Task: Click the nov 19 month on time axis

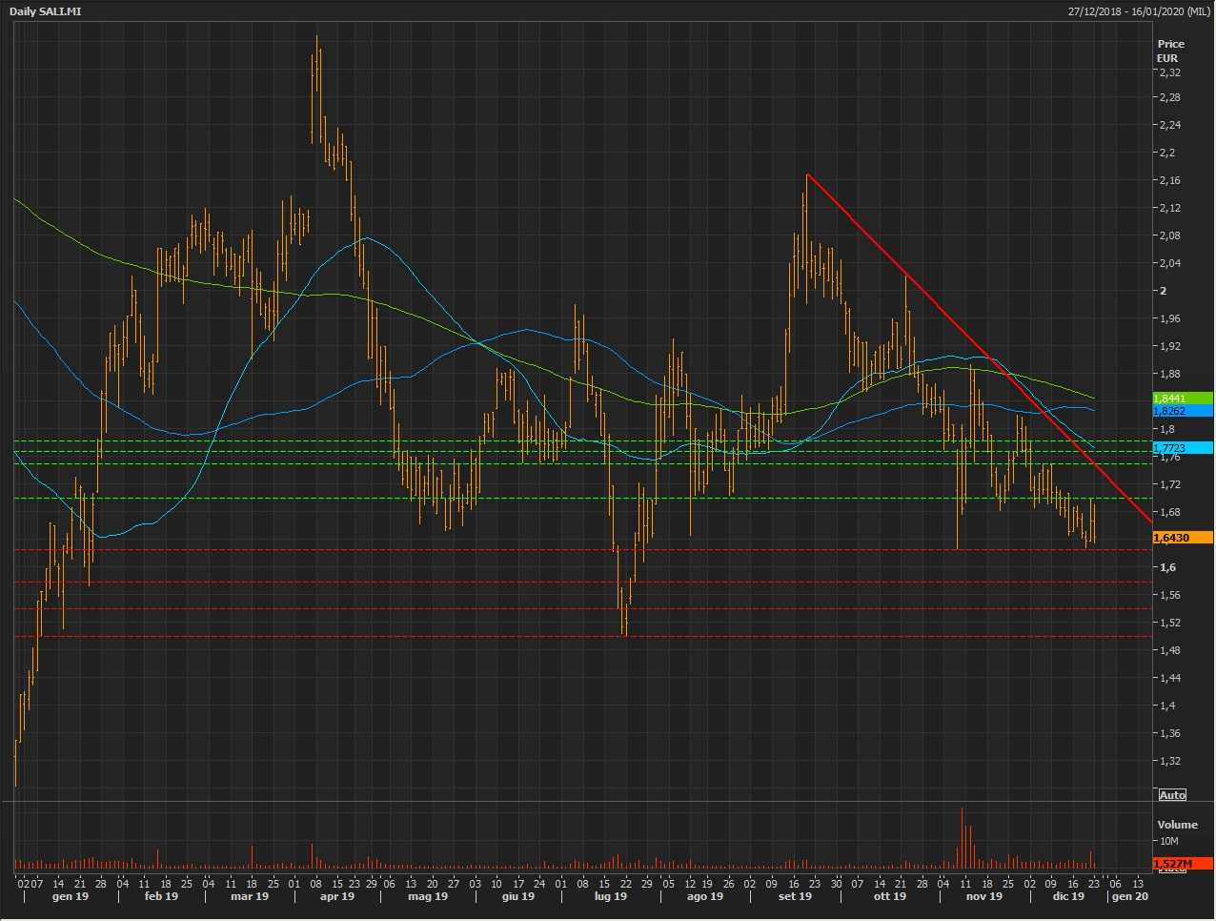Action: coord(984,896)
